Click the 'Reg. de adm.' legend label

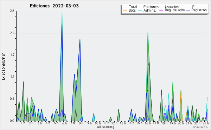[x=175, y=10]
